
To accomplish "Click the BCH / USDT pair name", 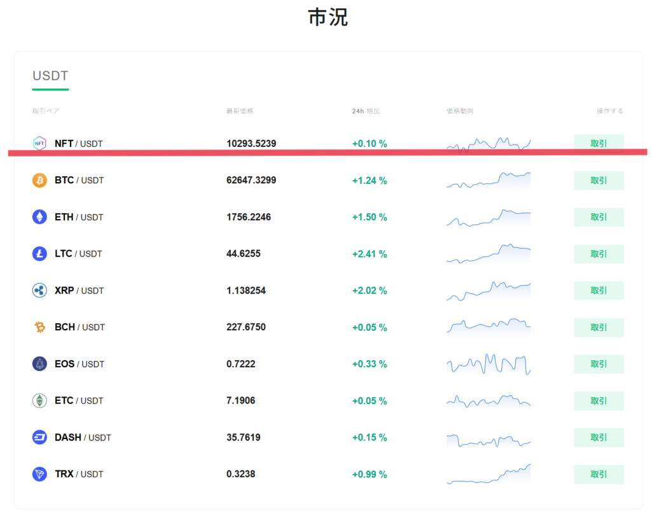I will coord(79,327).
